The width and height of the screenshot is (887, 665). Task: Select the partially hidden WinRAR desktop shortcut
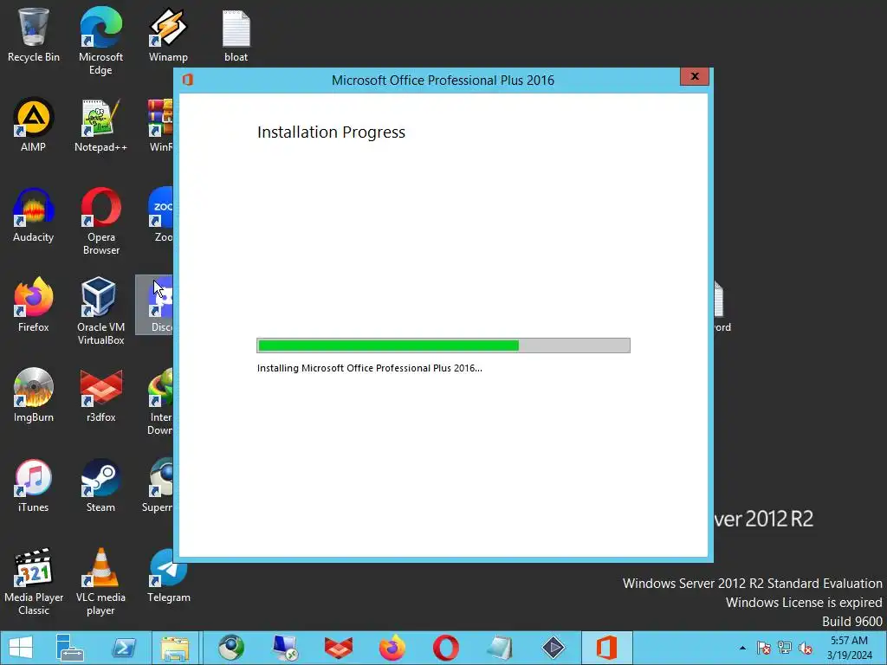pos(160,125)
